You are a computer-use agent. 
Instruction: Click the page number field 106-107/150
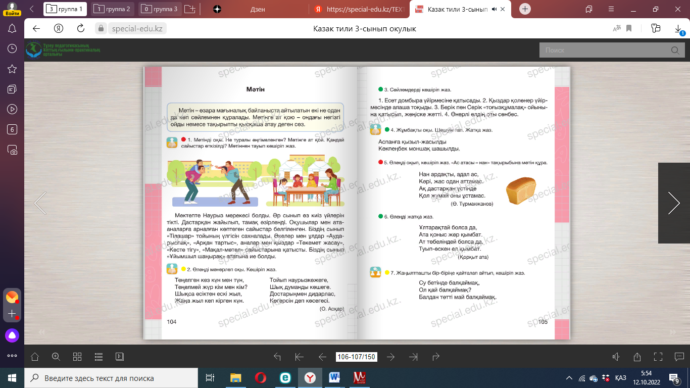point(357,357)
